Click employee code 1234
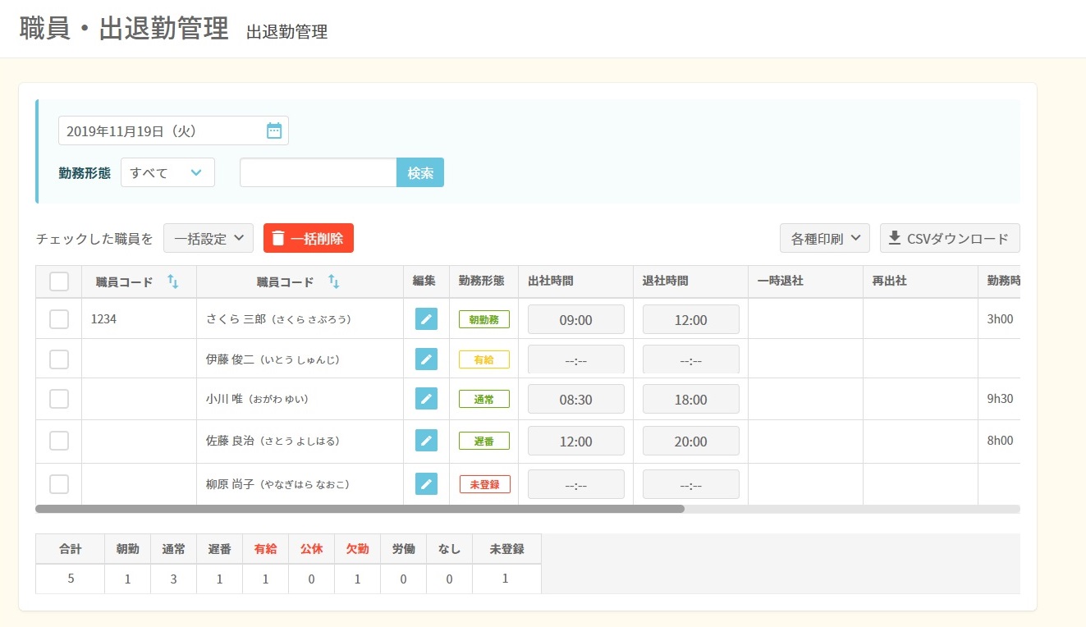The width and height of the screenshot is (1086, 627). click(x=103, y=319)
